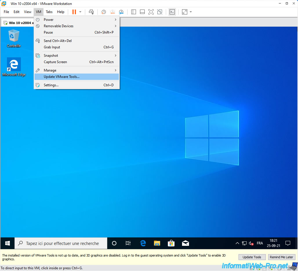298x271 pixels.
Task: Toggle the library sidebar toolbar icon
Action: coord(134,12)
